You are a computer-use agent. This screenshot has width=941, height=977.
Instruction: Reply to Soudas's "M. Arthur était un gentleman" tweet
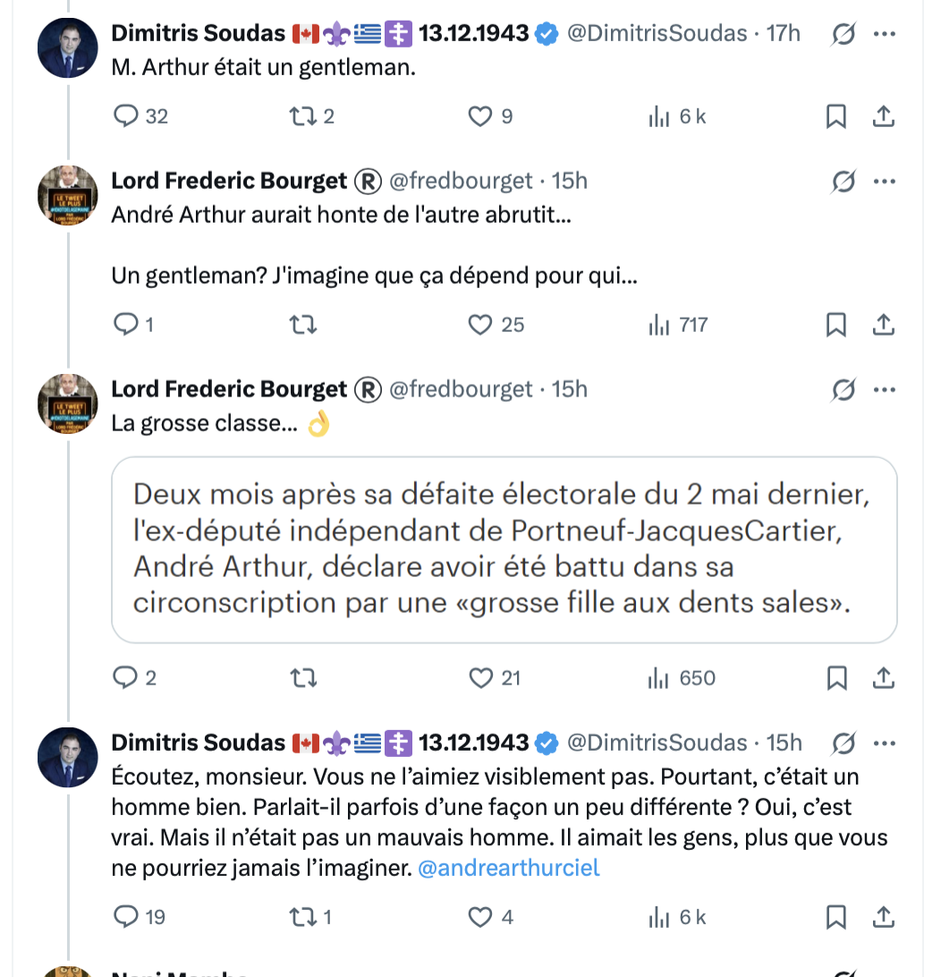coord(129,116)
